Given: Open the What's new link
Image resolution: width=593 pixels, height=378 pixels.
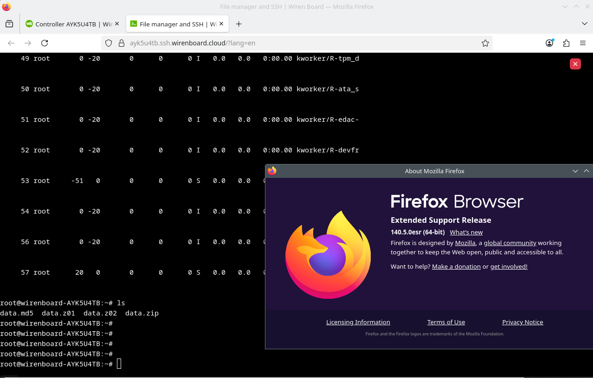Looking at the screenshot, I should click(x=466, y=232).
